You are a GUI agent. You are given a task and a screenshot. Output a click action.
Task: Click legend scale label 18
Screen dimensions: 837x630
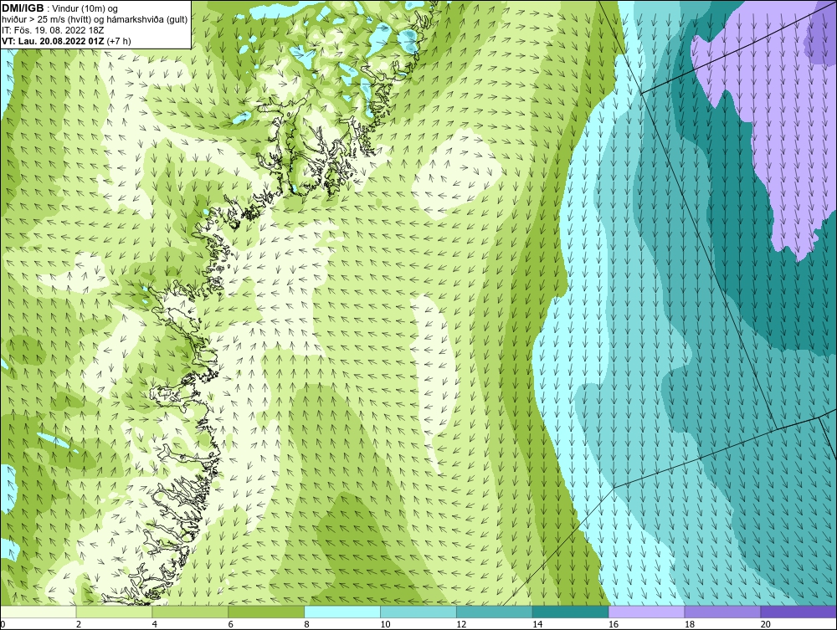tap(690, 624)
